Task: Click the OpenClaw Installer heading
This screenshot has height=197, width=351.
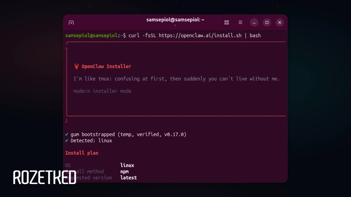Action: (106, 66)
